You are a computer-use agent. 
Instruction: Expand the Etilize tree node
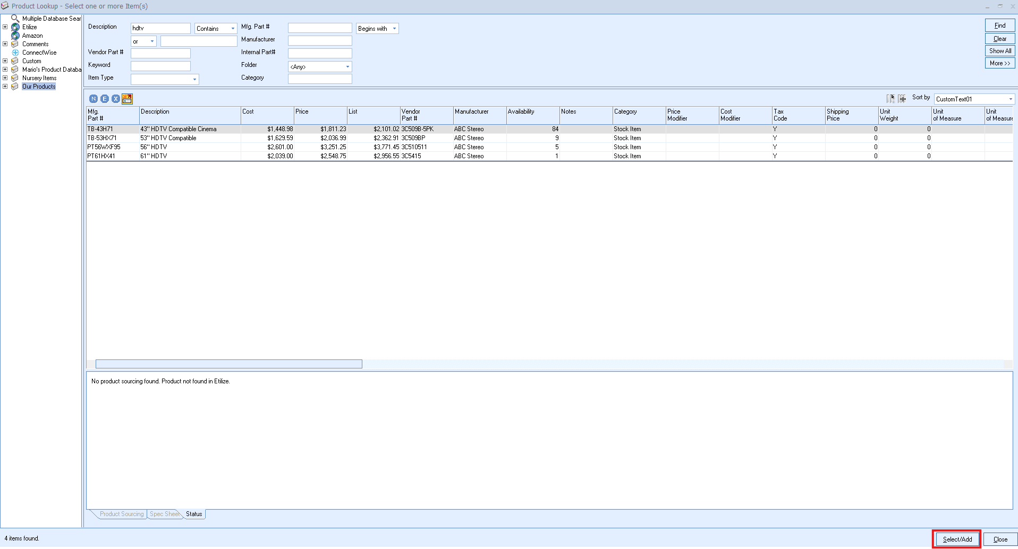(5, 27)
